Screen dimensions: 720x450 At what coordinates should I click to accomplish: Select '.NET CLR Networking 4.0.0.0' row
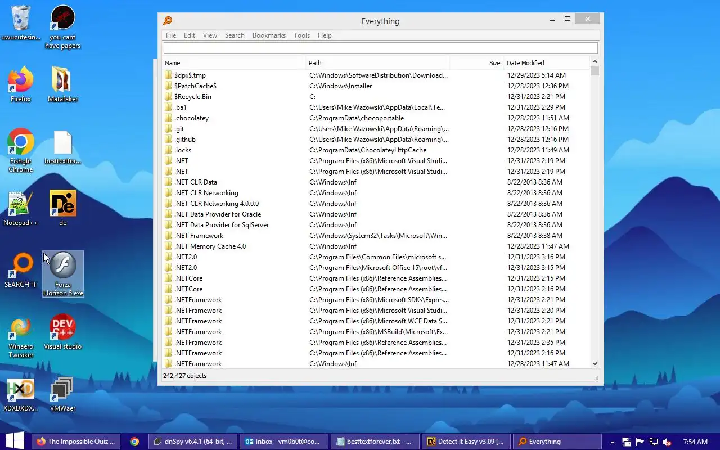click(377, 203)
